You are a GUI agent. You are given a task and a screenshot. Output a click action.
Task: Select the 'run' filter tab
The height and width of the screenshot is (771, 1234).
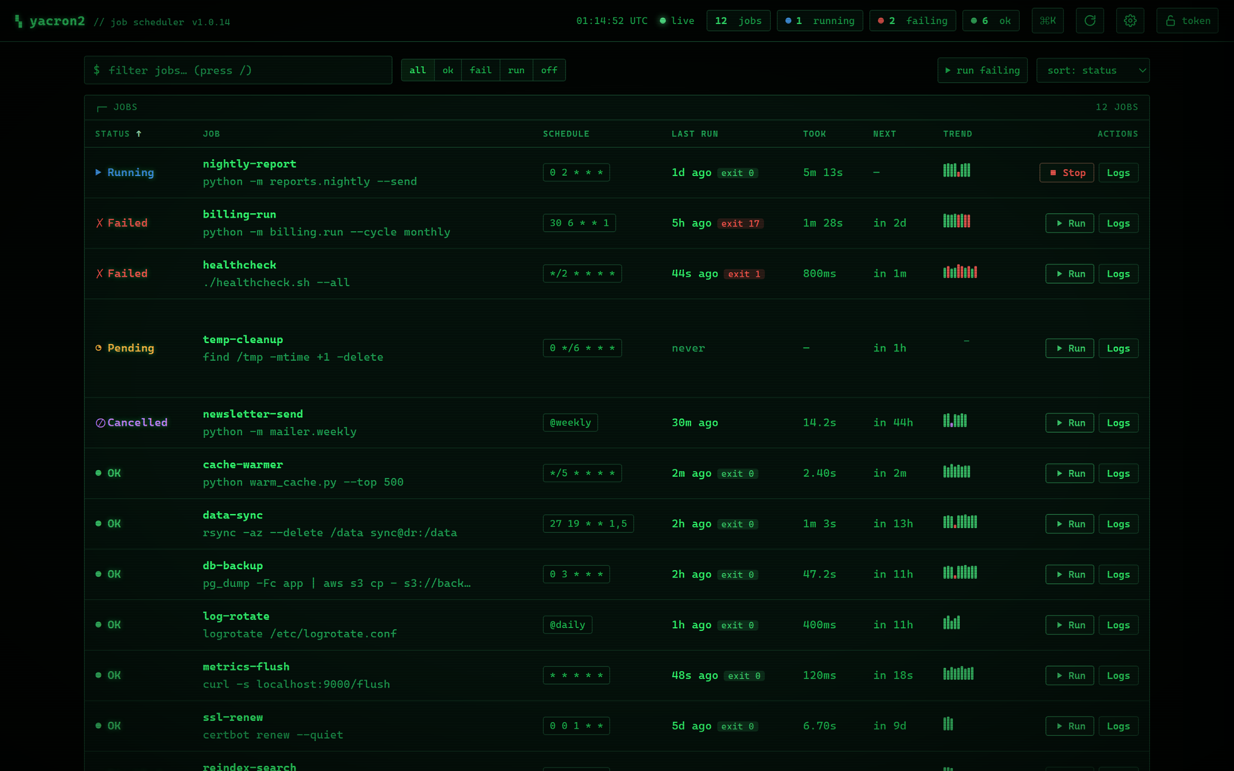[x=516, y=70]
